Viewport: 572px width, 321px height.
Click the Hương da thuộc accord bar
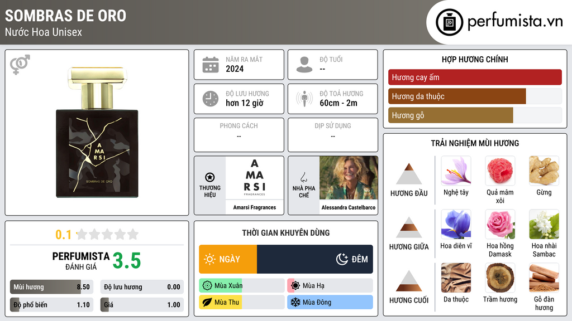click(475, 96)
